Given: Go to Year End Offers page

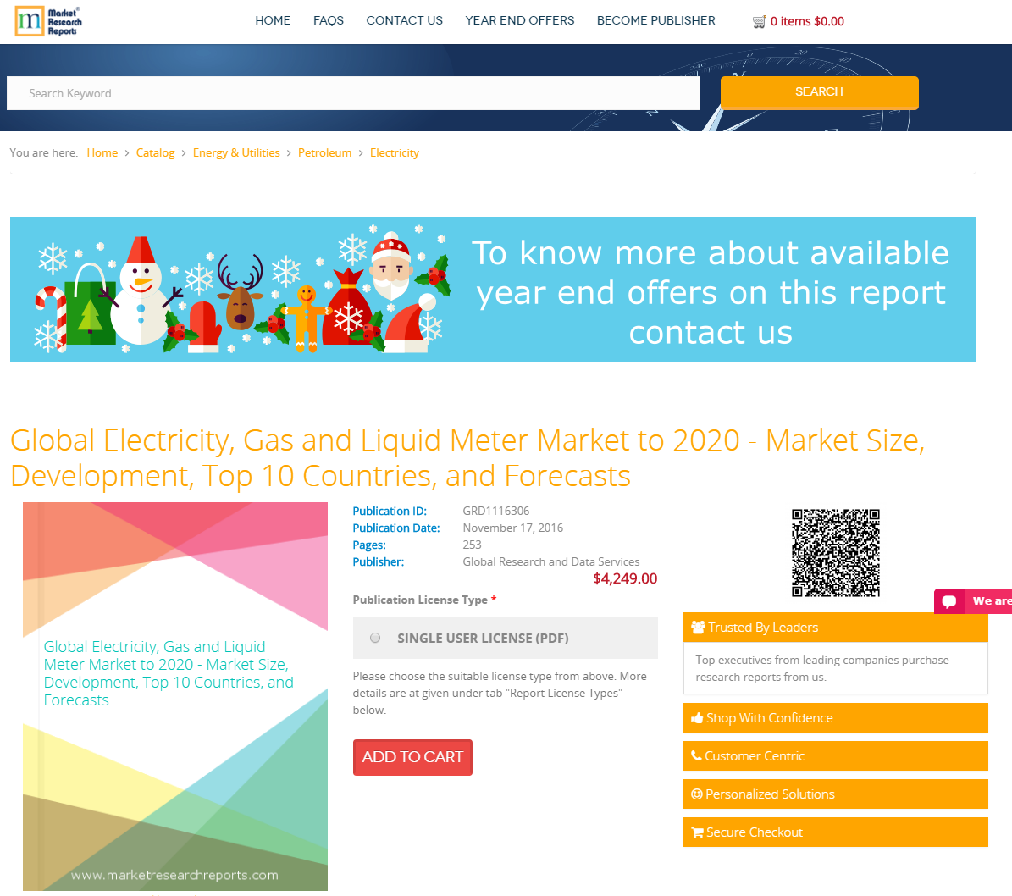Looking at the screenshot, I should [519, 20].
